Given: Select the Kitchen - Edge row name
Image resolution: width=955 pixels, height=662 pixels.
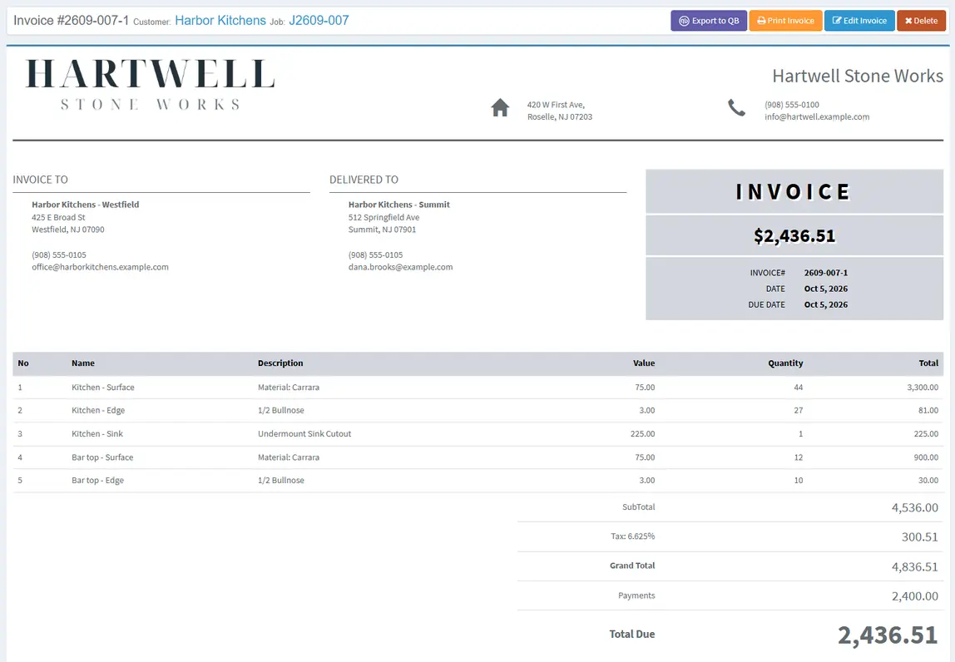Looking at the screenshot, I should click(98, 411).
